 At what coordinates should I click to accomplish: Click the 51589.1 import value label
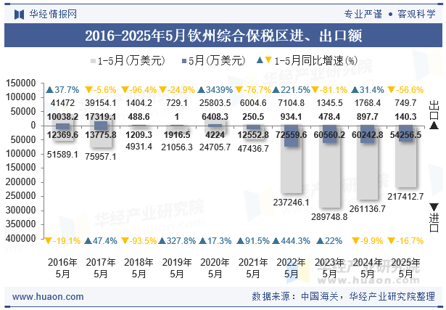[62, 155]
